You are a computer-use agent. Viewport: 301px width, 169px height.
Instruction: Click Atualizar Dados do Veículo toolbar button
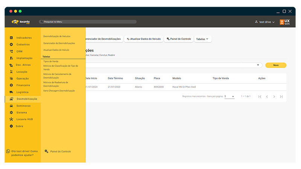tap(144, 39)
